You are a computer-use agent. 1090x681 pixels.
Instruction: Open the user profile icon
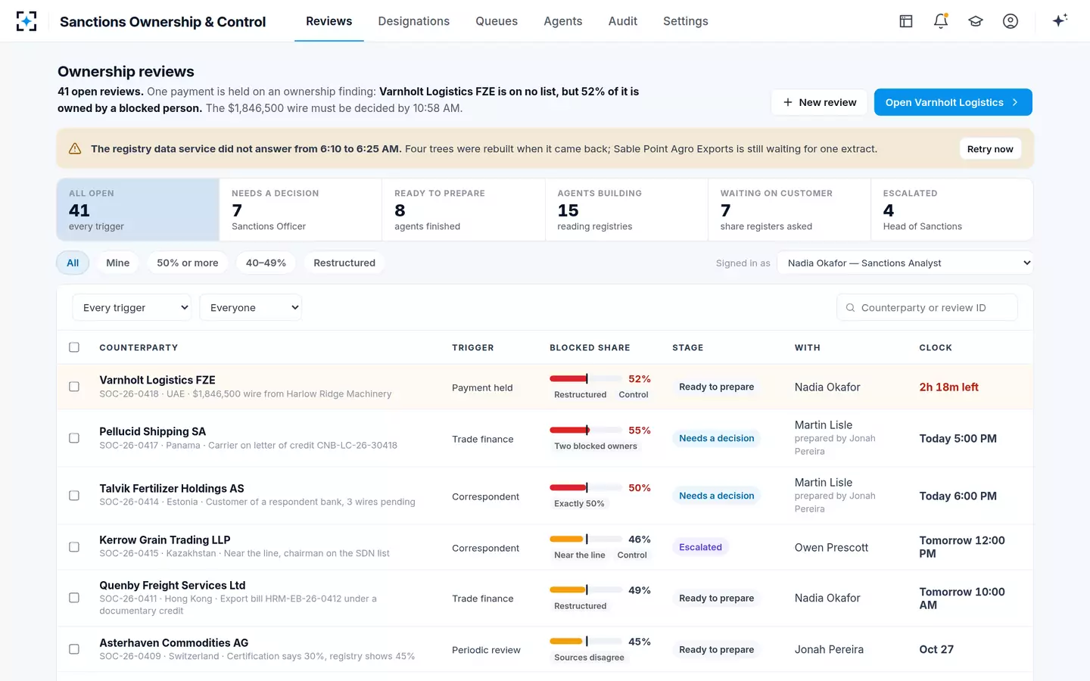(x=1011, y=21)
